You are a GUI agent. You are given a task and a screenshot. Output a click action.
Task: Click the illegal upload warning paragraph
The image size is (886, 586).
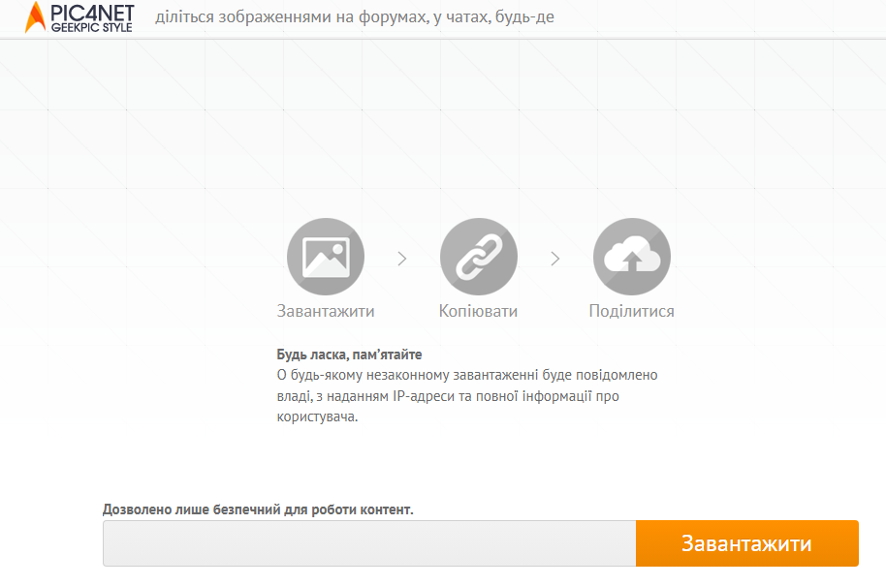click(467, 396)
